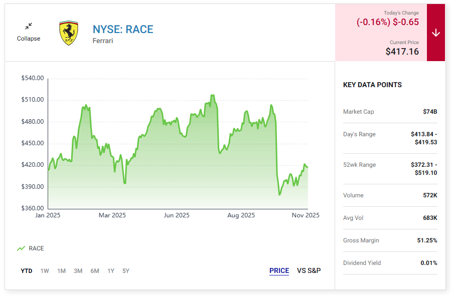The width and height of the screenshot is (451, 296).
Task: Click the Jan 2025 x-axis label
Action: (48, 215)
